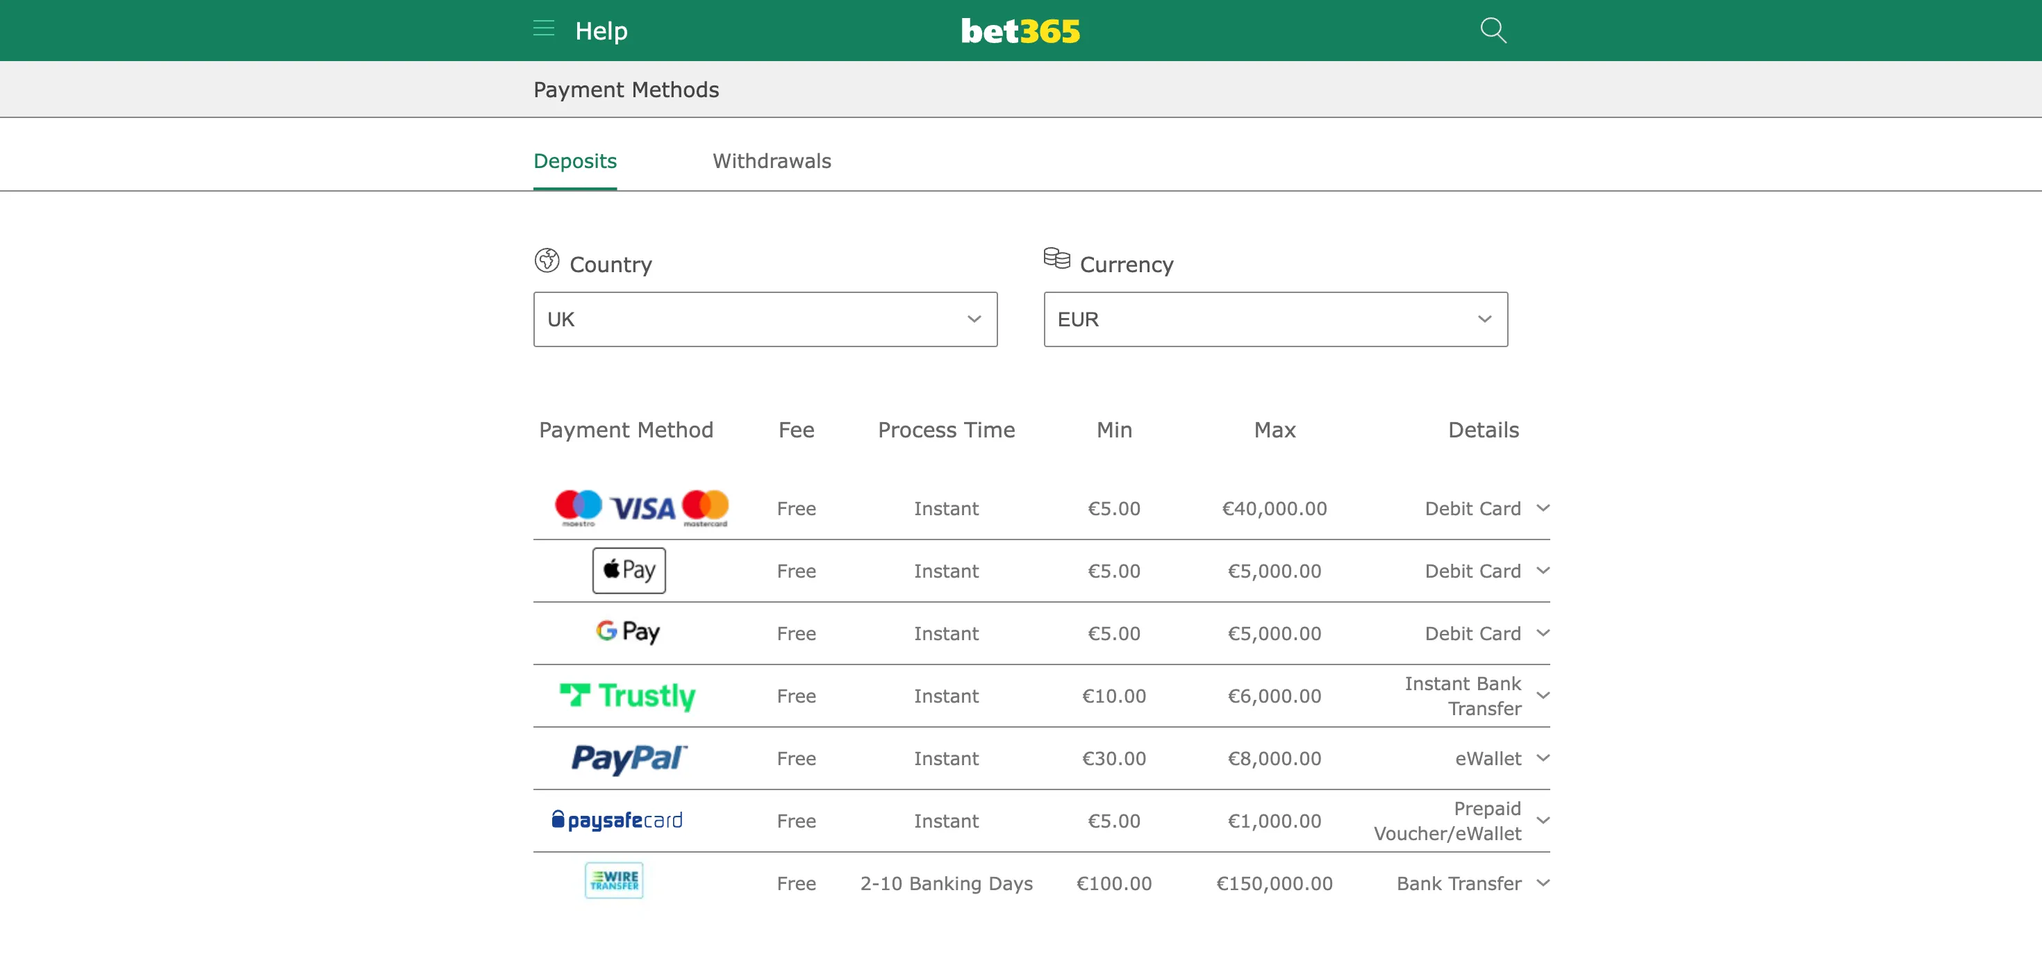Click the Help link in header

pos(601,31)
